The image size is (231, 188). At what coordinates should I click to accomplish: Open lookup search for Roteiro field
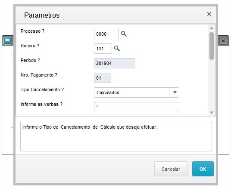[x=117, y=48]
